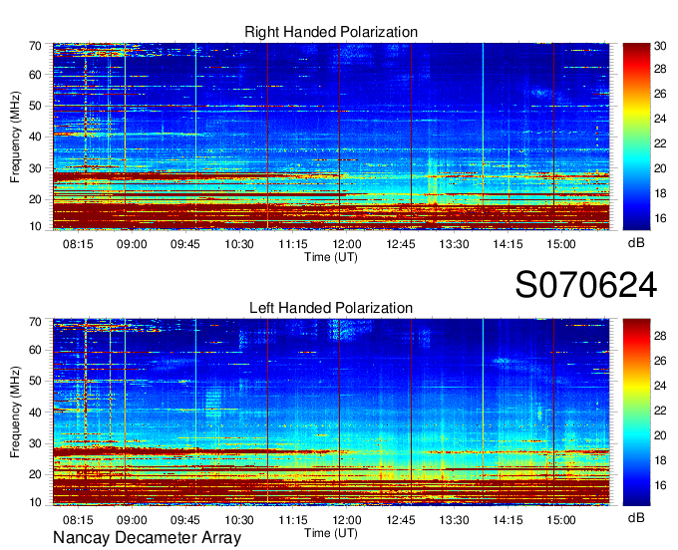Click the "28" dB label on left-handed color bar
The width and height of the screenshot is (678, 550).
(660, 336)
